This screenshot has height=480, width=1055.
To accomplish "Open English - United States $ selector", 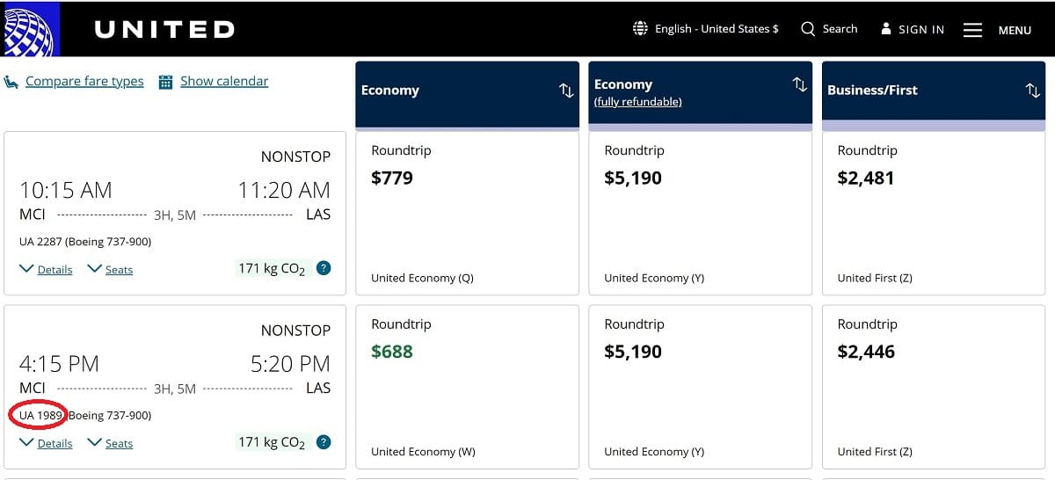I will point(717,29).
